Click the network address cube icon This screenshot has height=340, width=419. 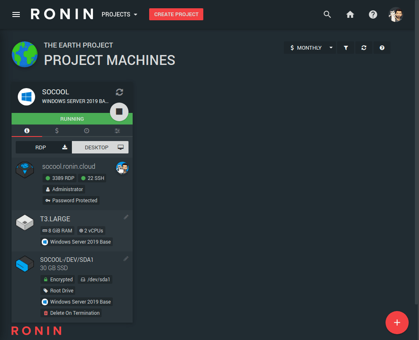click(24, 170)
